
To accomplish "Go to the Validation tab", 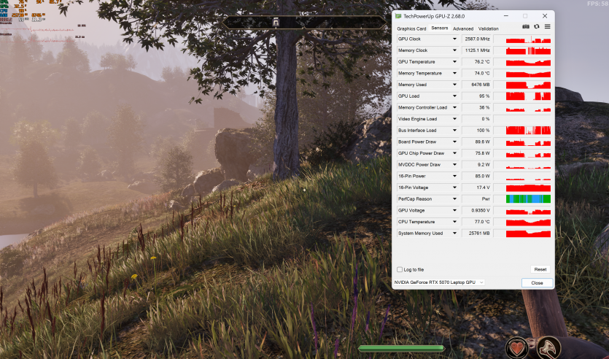I will click(488, 28).
